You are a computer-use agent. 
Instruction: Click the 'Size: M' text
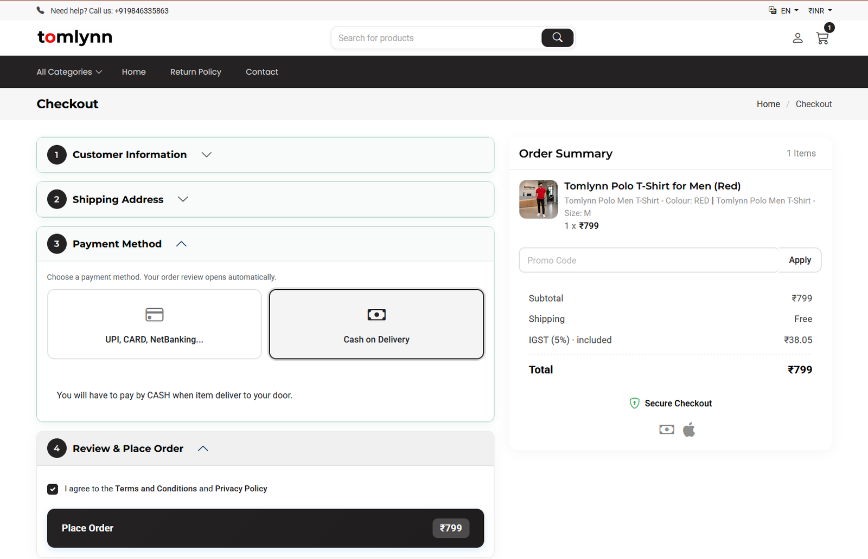577,213
